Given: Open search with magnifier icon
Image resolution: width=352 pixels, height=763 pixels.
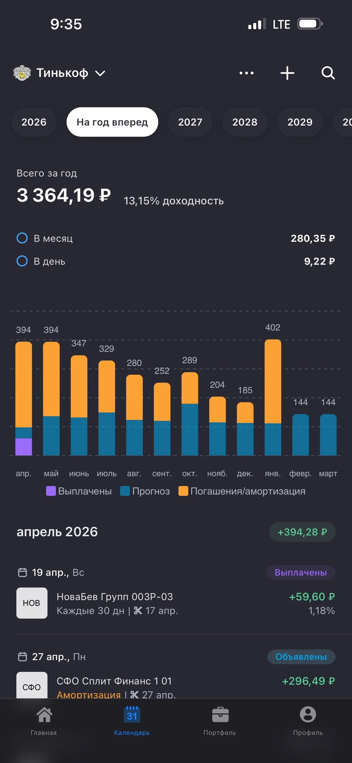Looking at the screenshot, I should tap(328, 73).
